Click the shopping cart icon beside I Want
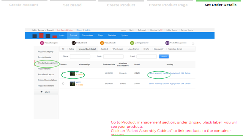Screen dimensions: 243x136 click(41, 92)
